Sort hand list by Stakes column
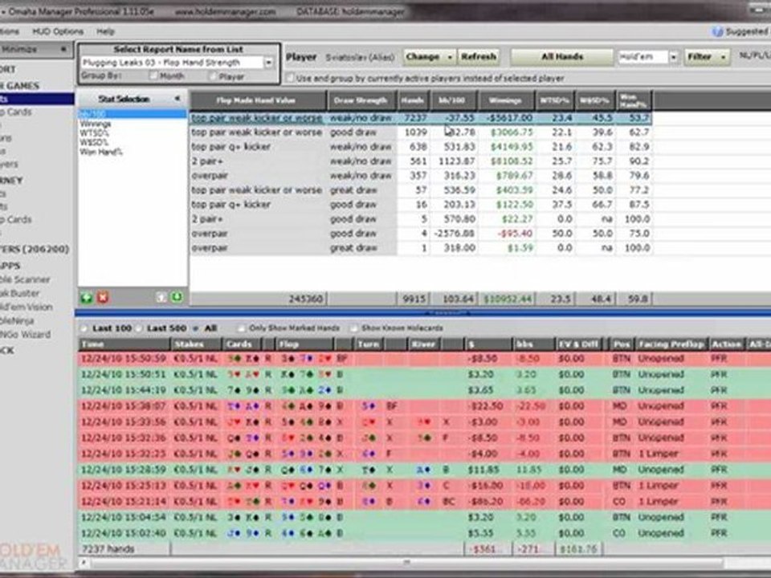771x578 pixels. pos(197,344)
